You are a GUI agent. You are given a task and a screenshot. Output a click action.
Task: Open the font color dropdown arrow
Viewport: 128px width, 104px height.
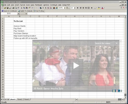click(x=104, y=8)
